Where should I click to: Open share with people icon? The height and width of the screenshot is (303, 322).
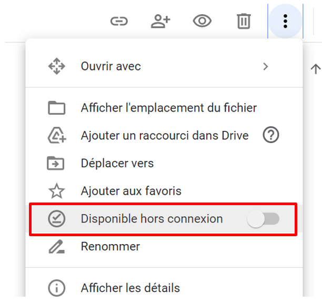point(160,21)
